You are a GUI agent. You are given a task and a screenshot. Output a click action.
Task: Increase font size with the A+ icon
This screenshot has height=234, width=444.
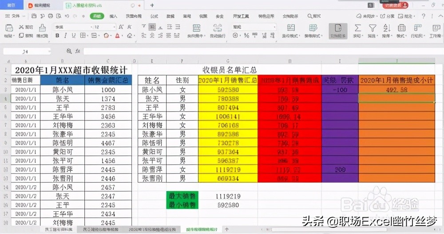click(121, 27)
